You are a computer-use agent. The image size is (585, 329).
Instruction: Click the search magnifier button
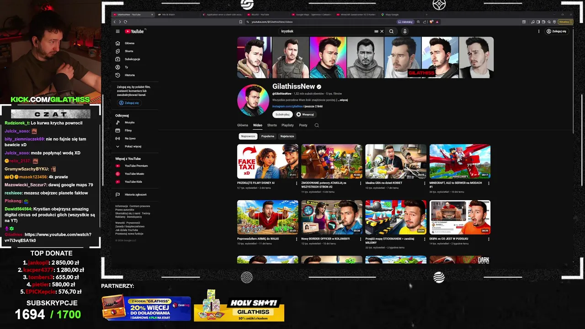pyautogui.click(x=391, y=32)
